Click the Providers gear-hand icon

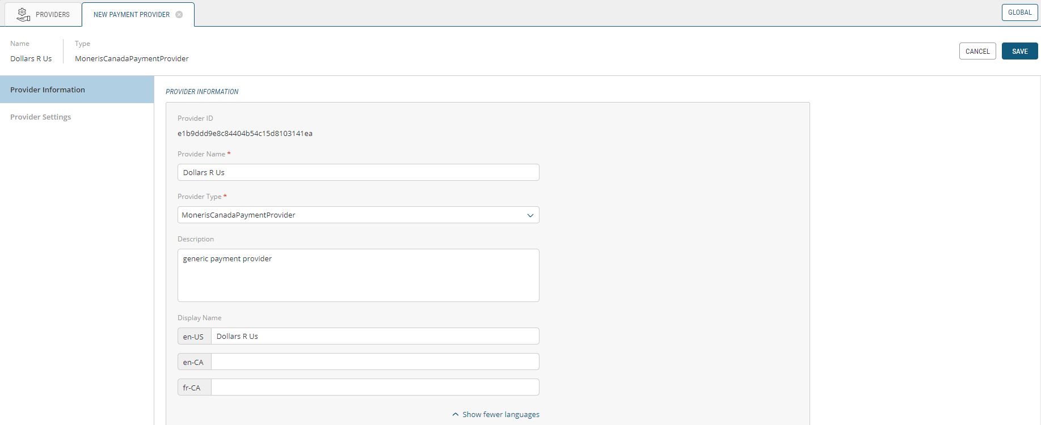point(23,14)
